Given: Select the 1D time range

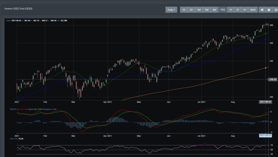Looking at the screenshot, I should coord(184,10).
